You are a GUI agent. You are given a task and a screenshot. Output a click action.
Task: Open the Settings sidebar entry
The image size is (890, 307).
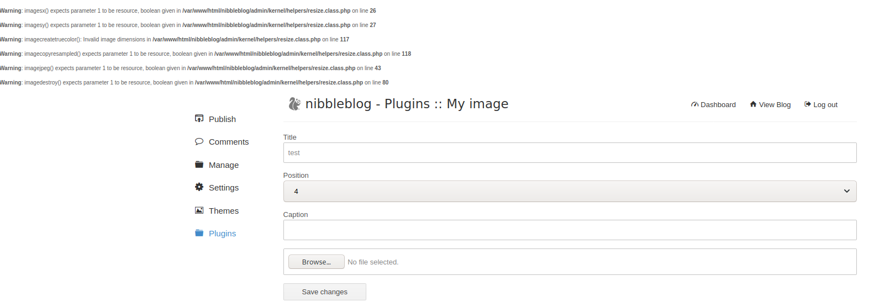pyautogui.click(x=224, y=188)
